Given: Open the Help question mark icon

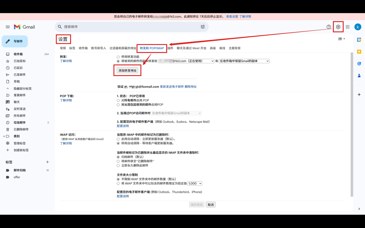Looking at the screenshot, I should 329,27.
